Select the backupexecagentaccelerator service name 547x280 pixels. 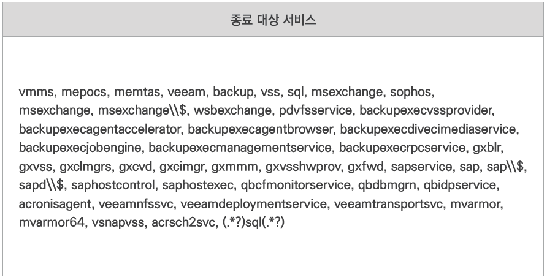click(100, 130)
